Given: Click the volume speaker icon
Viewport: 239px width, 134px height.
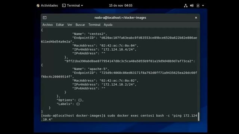Looking at the screenshot, I should [x=192, y=6].
